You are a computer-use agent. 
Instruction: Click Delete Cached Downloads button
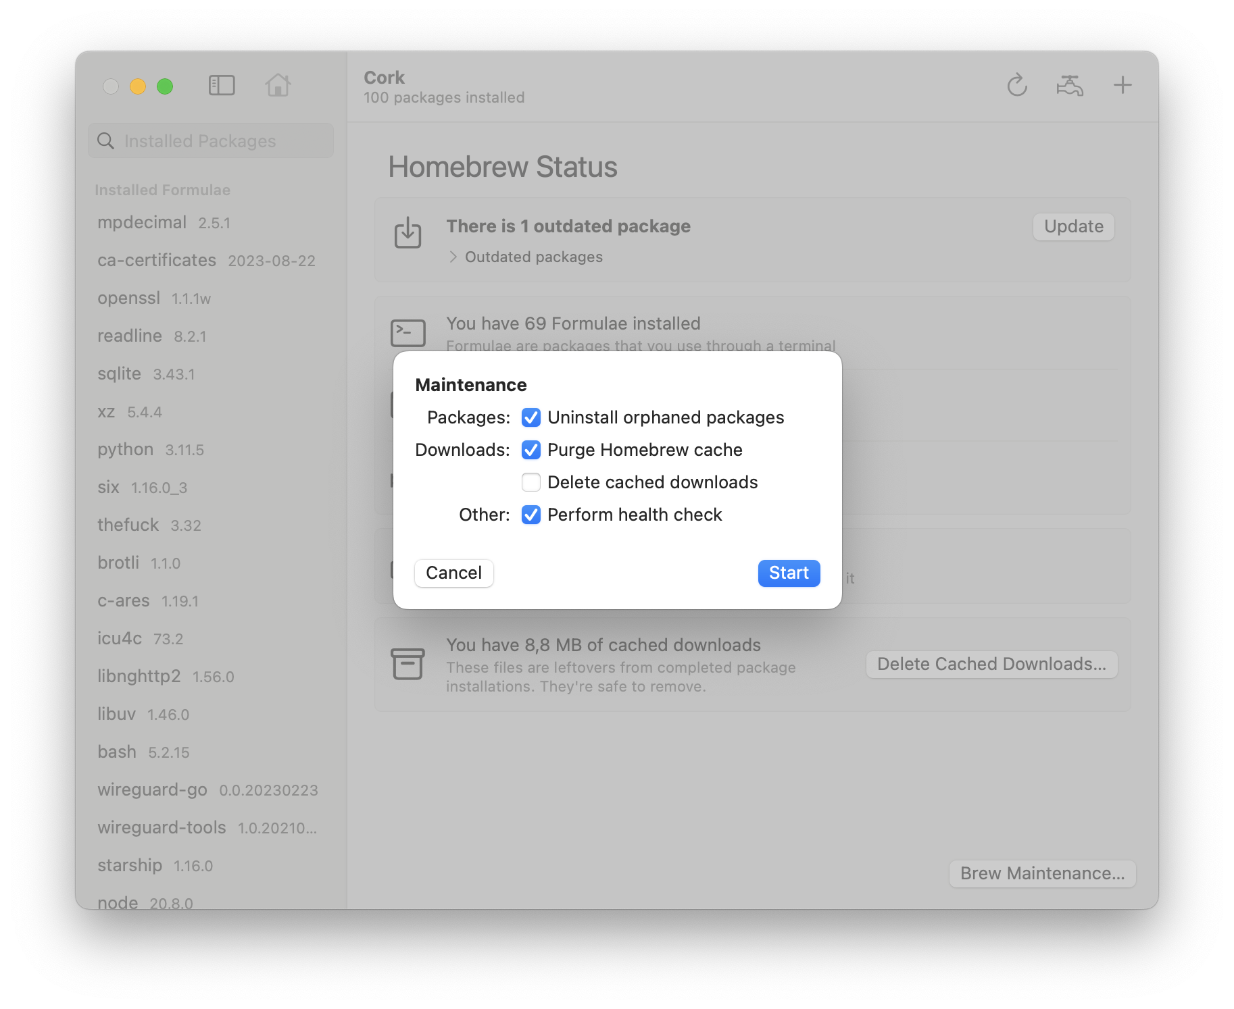[x=991, y=665]
